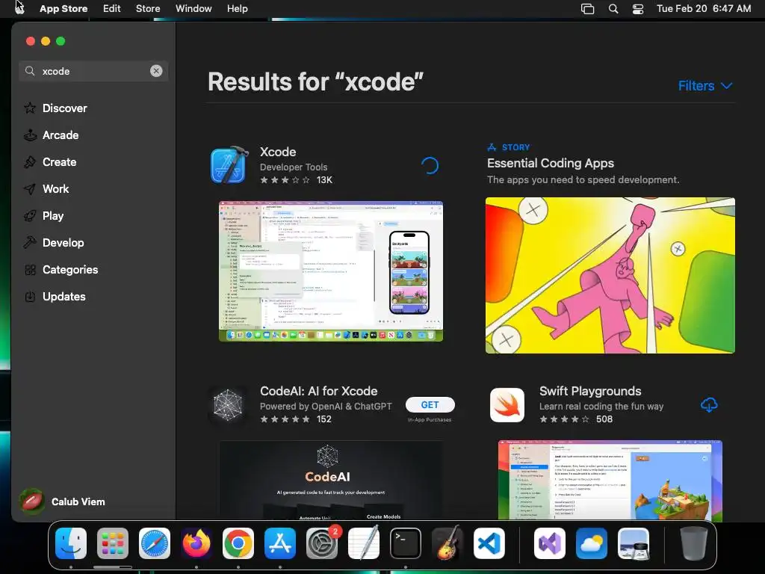Click the CodeAI app icon
The width and height of the screenshot is (765, 574).
tap(228, 404)
